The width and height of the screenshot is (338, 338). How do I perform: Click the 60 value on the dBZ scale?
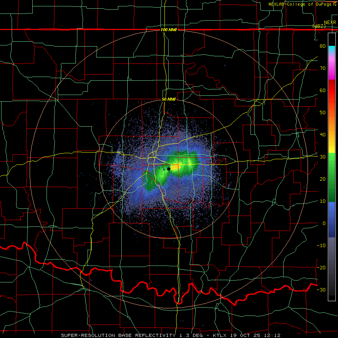(x=323, y=90)
